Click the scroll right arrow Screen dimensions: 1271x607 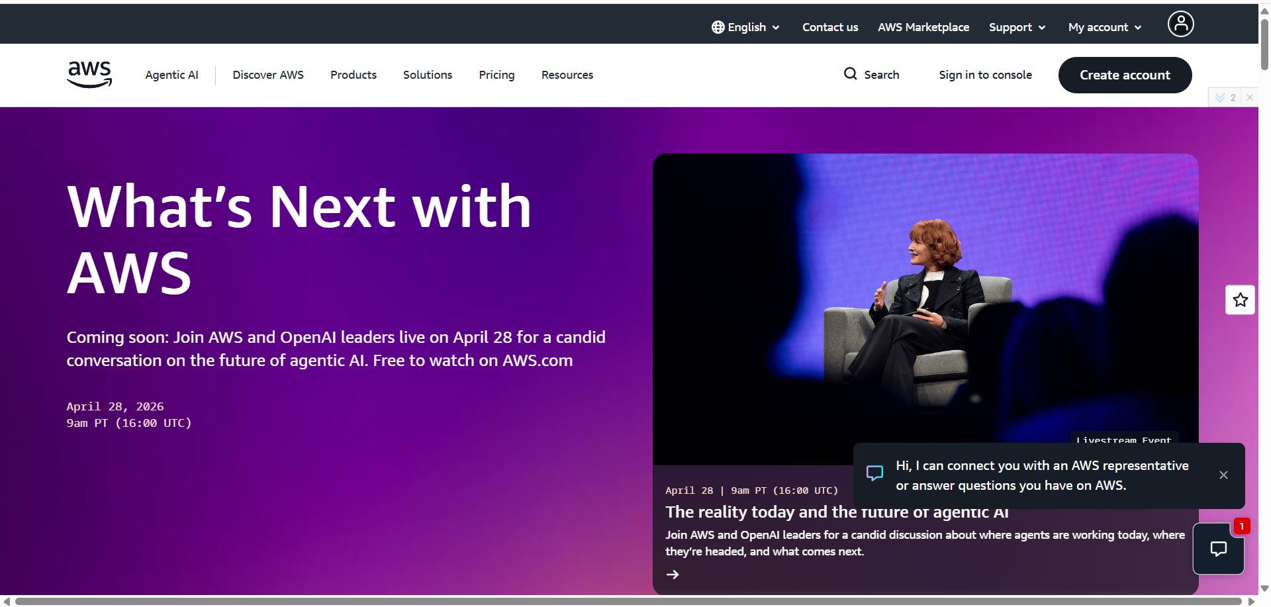(1251, 601)
